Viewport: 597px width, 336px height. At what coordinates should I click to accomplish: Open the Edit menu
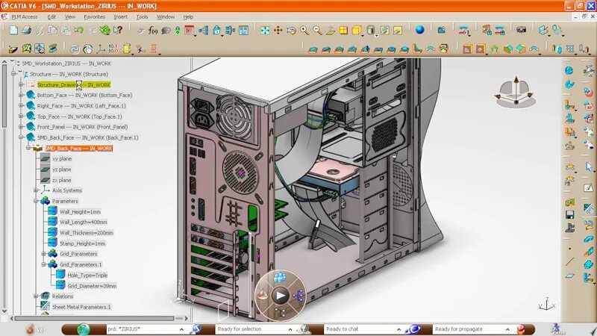pos(51,16)
